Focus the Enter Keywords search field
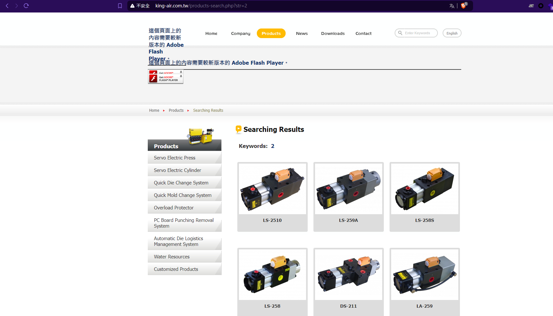This screenshot has width=553, height=316. point(416,33)
